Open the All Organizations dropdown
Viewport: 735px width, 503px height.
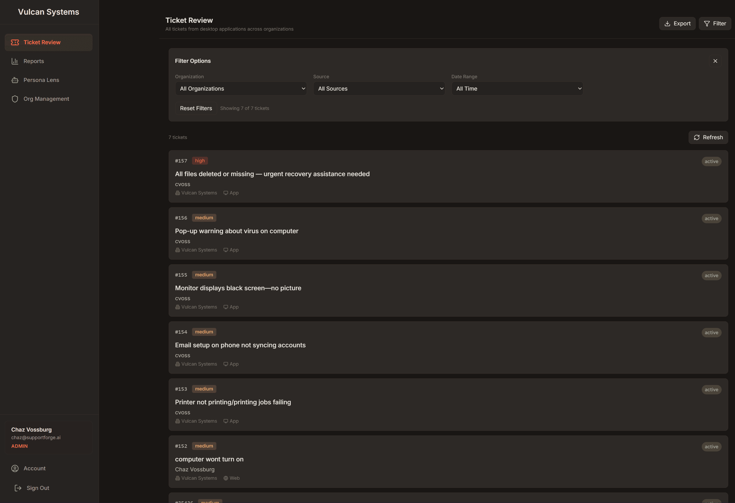(x=241, y=88)
